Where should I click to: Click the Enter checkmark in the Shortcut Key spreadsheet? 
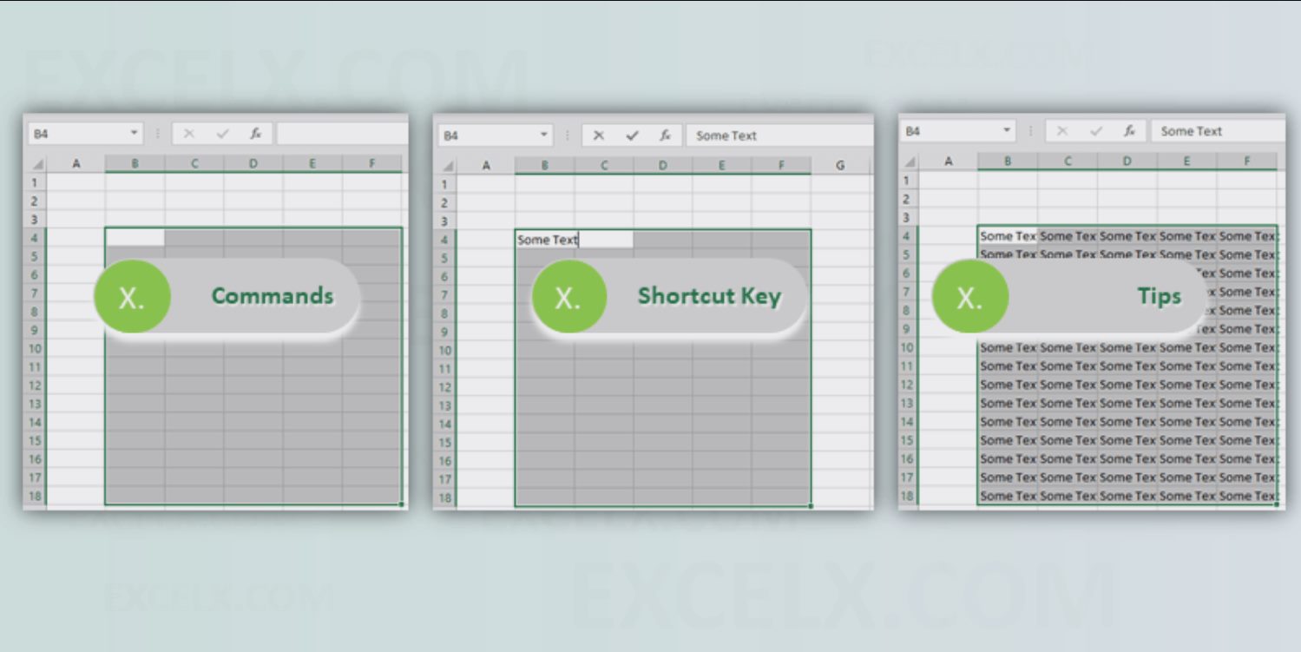point(632,135)
